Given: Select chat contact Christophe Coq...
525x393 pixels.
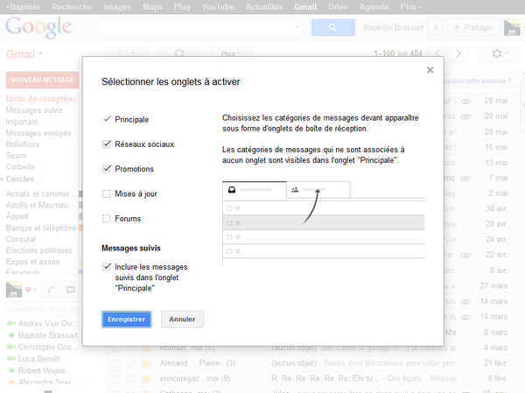Looking at the screenshot, I should (x=48, y=347).
